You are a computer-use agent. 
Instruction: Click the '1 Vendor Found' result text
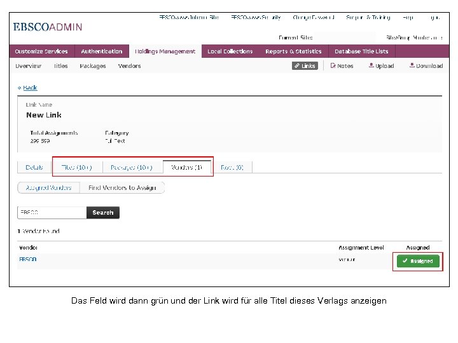point(39,231)
